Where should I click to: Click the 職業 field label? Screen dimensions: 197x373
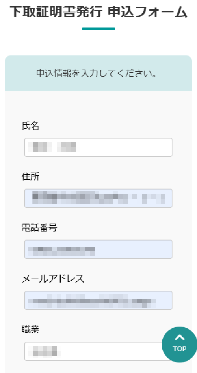click(x=30, y=330)
